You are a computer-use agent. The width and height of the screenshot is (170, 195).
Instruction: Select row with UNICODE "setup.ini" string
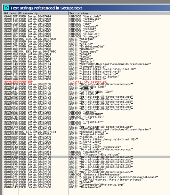click(87, 19)
